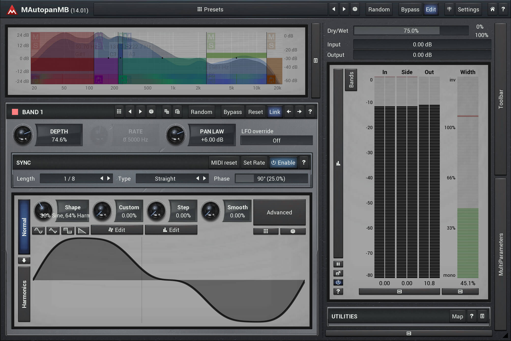Click the Band 1 Reset button
The image size is (511, 341).
[x=255, y=112]
